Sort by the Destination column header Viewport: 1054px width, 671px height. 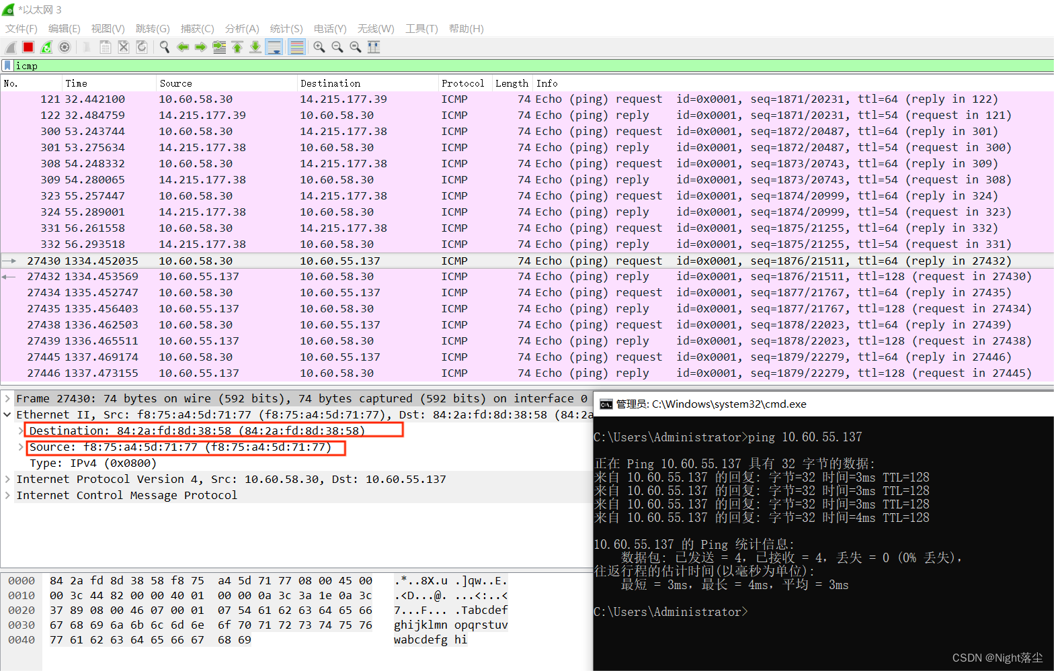[x=367, y=83]
